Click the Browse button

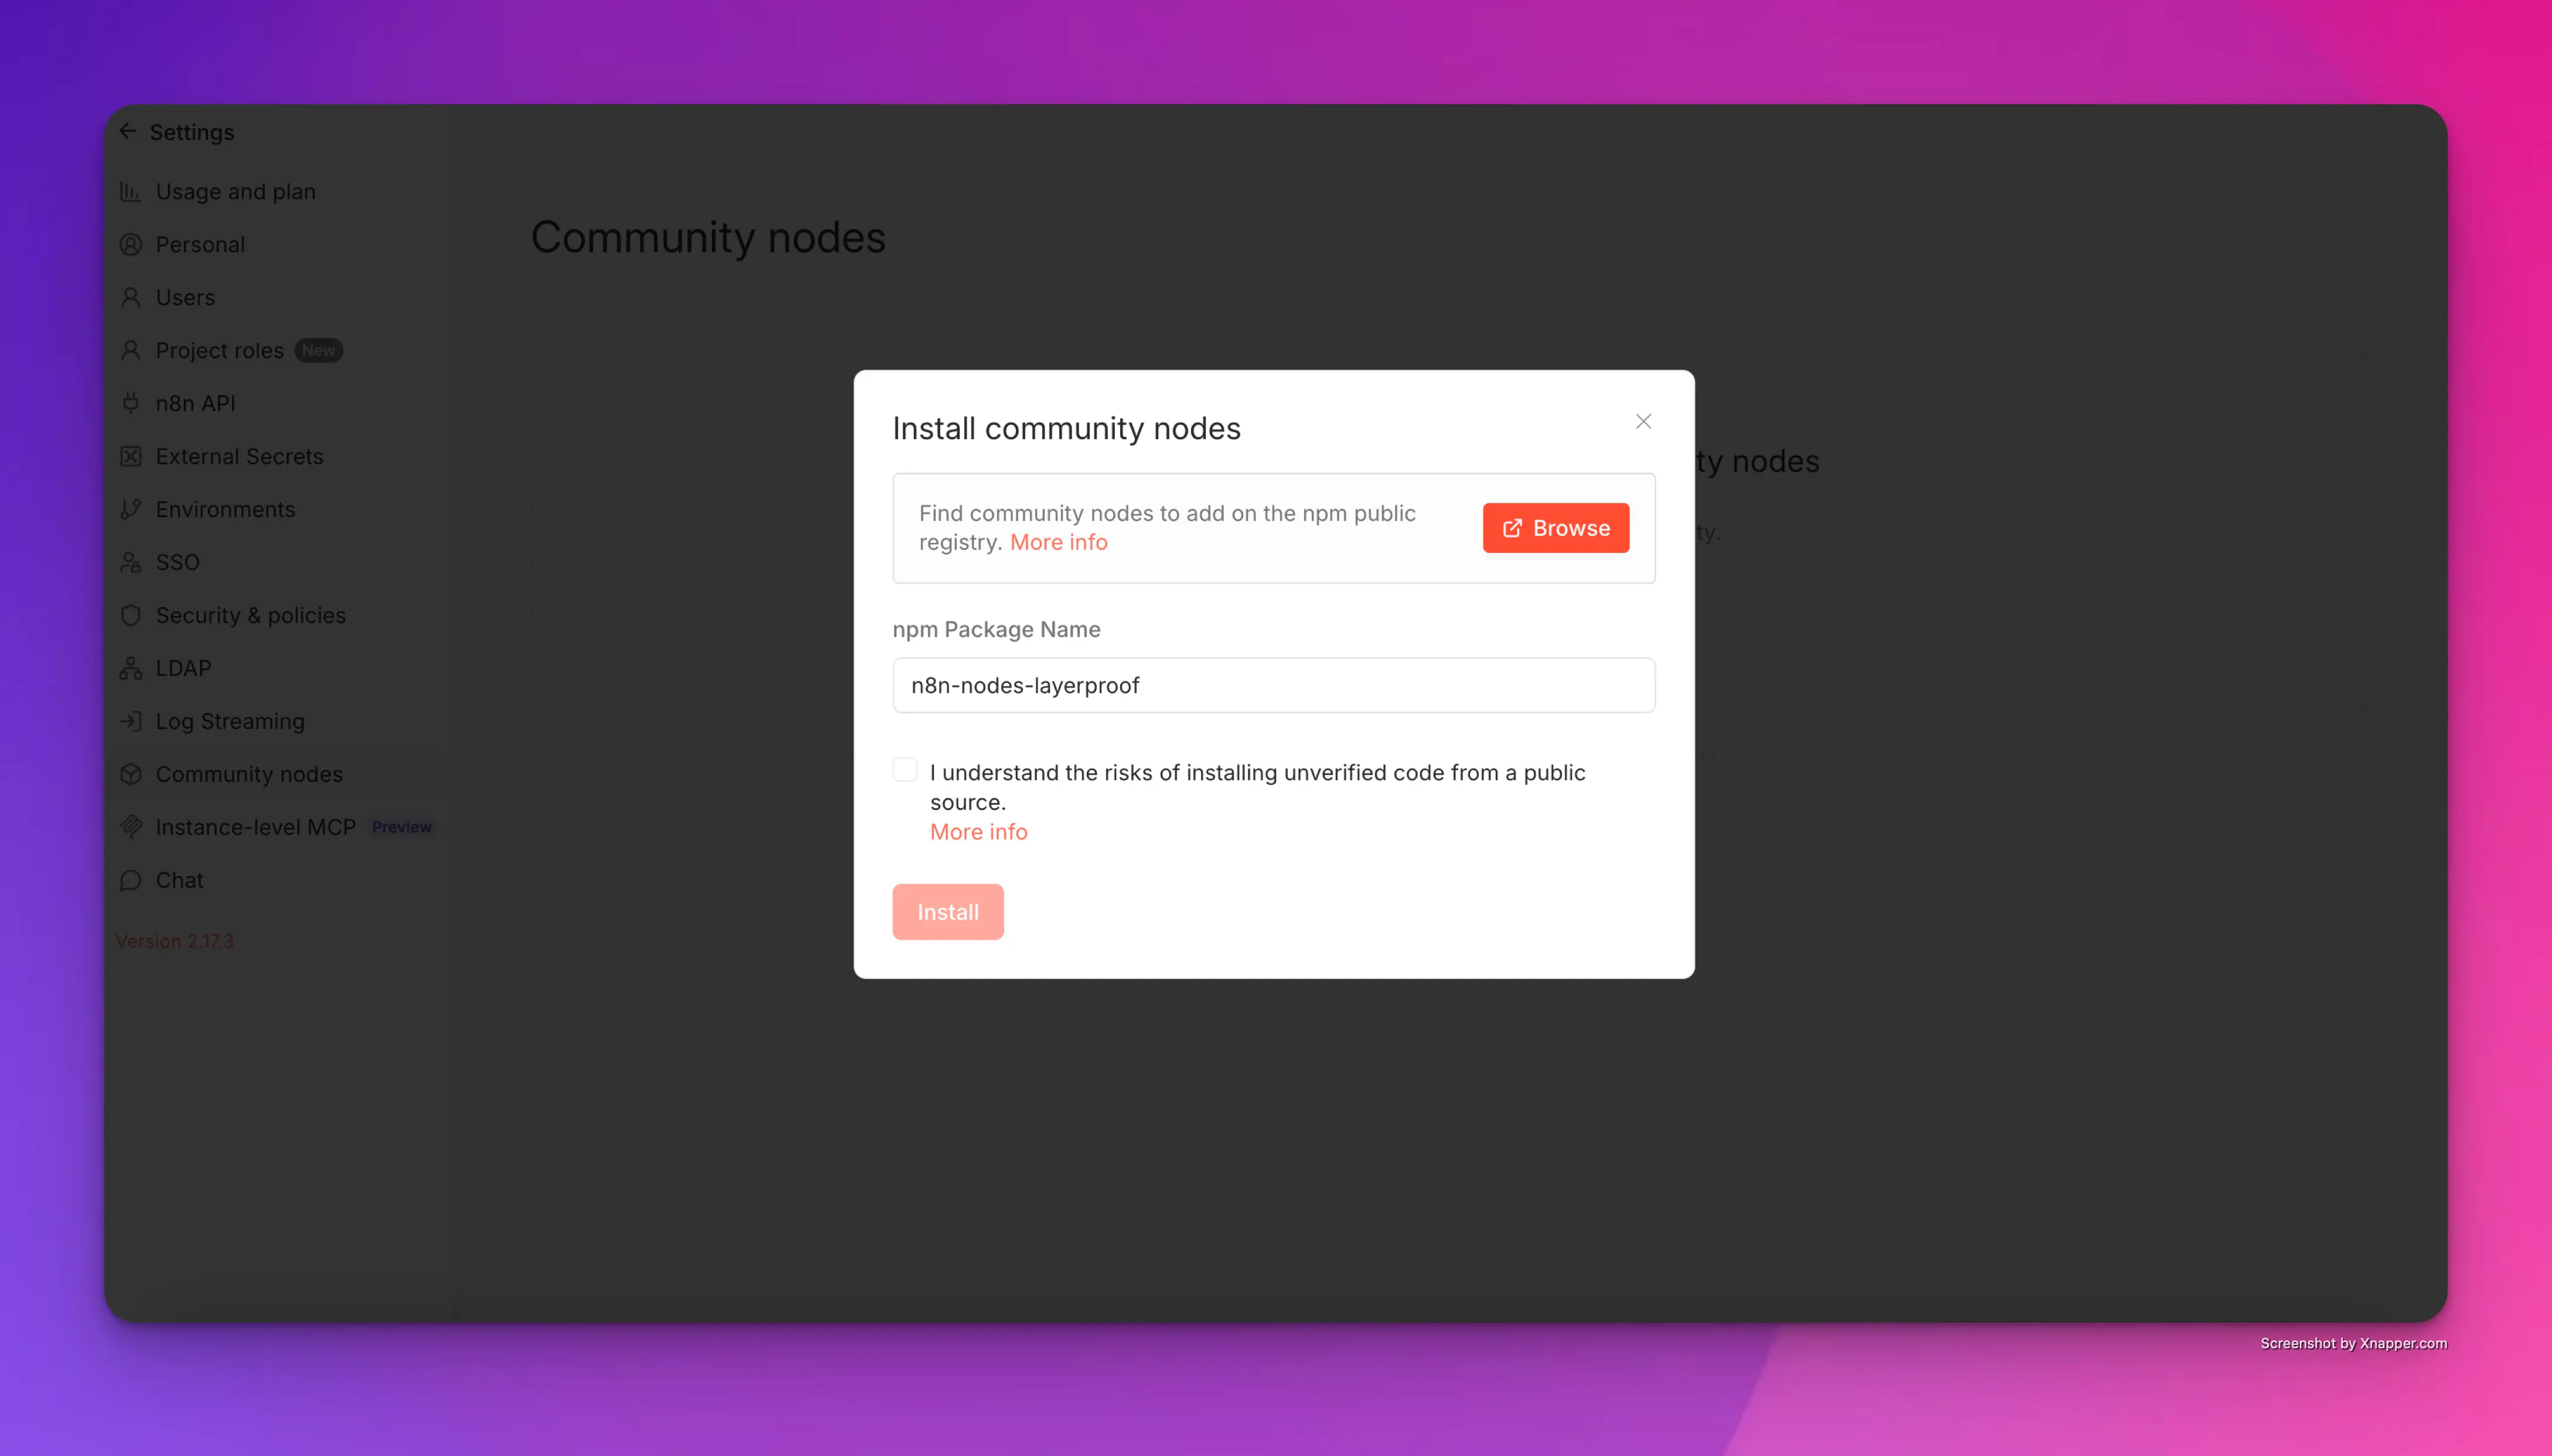point(1556,528)
